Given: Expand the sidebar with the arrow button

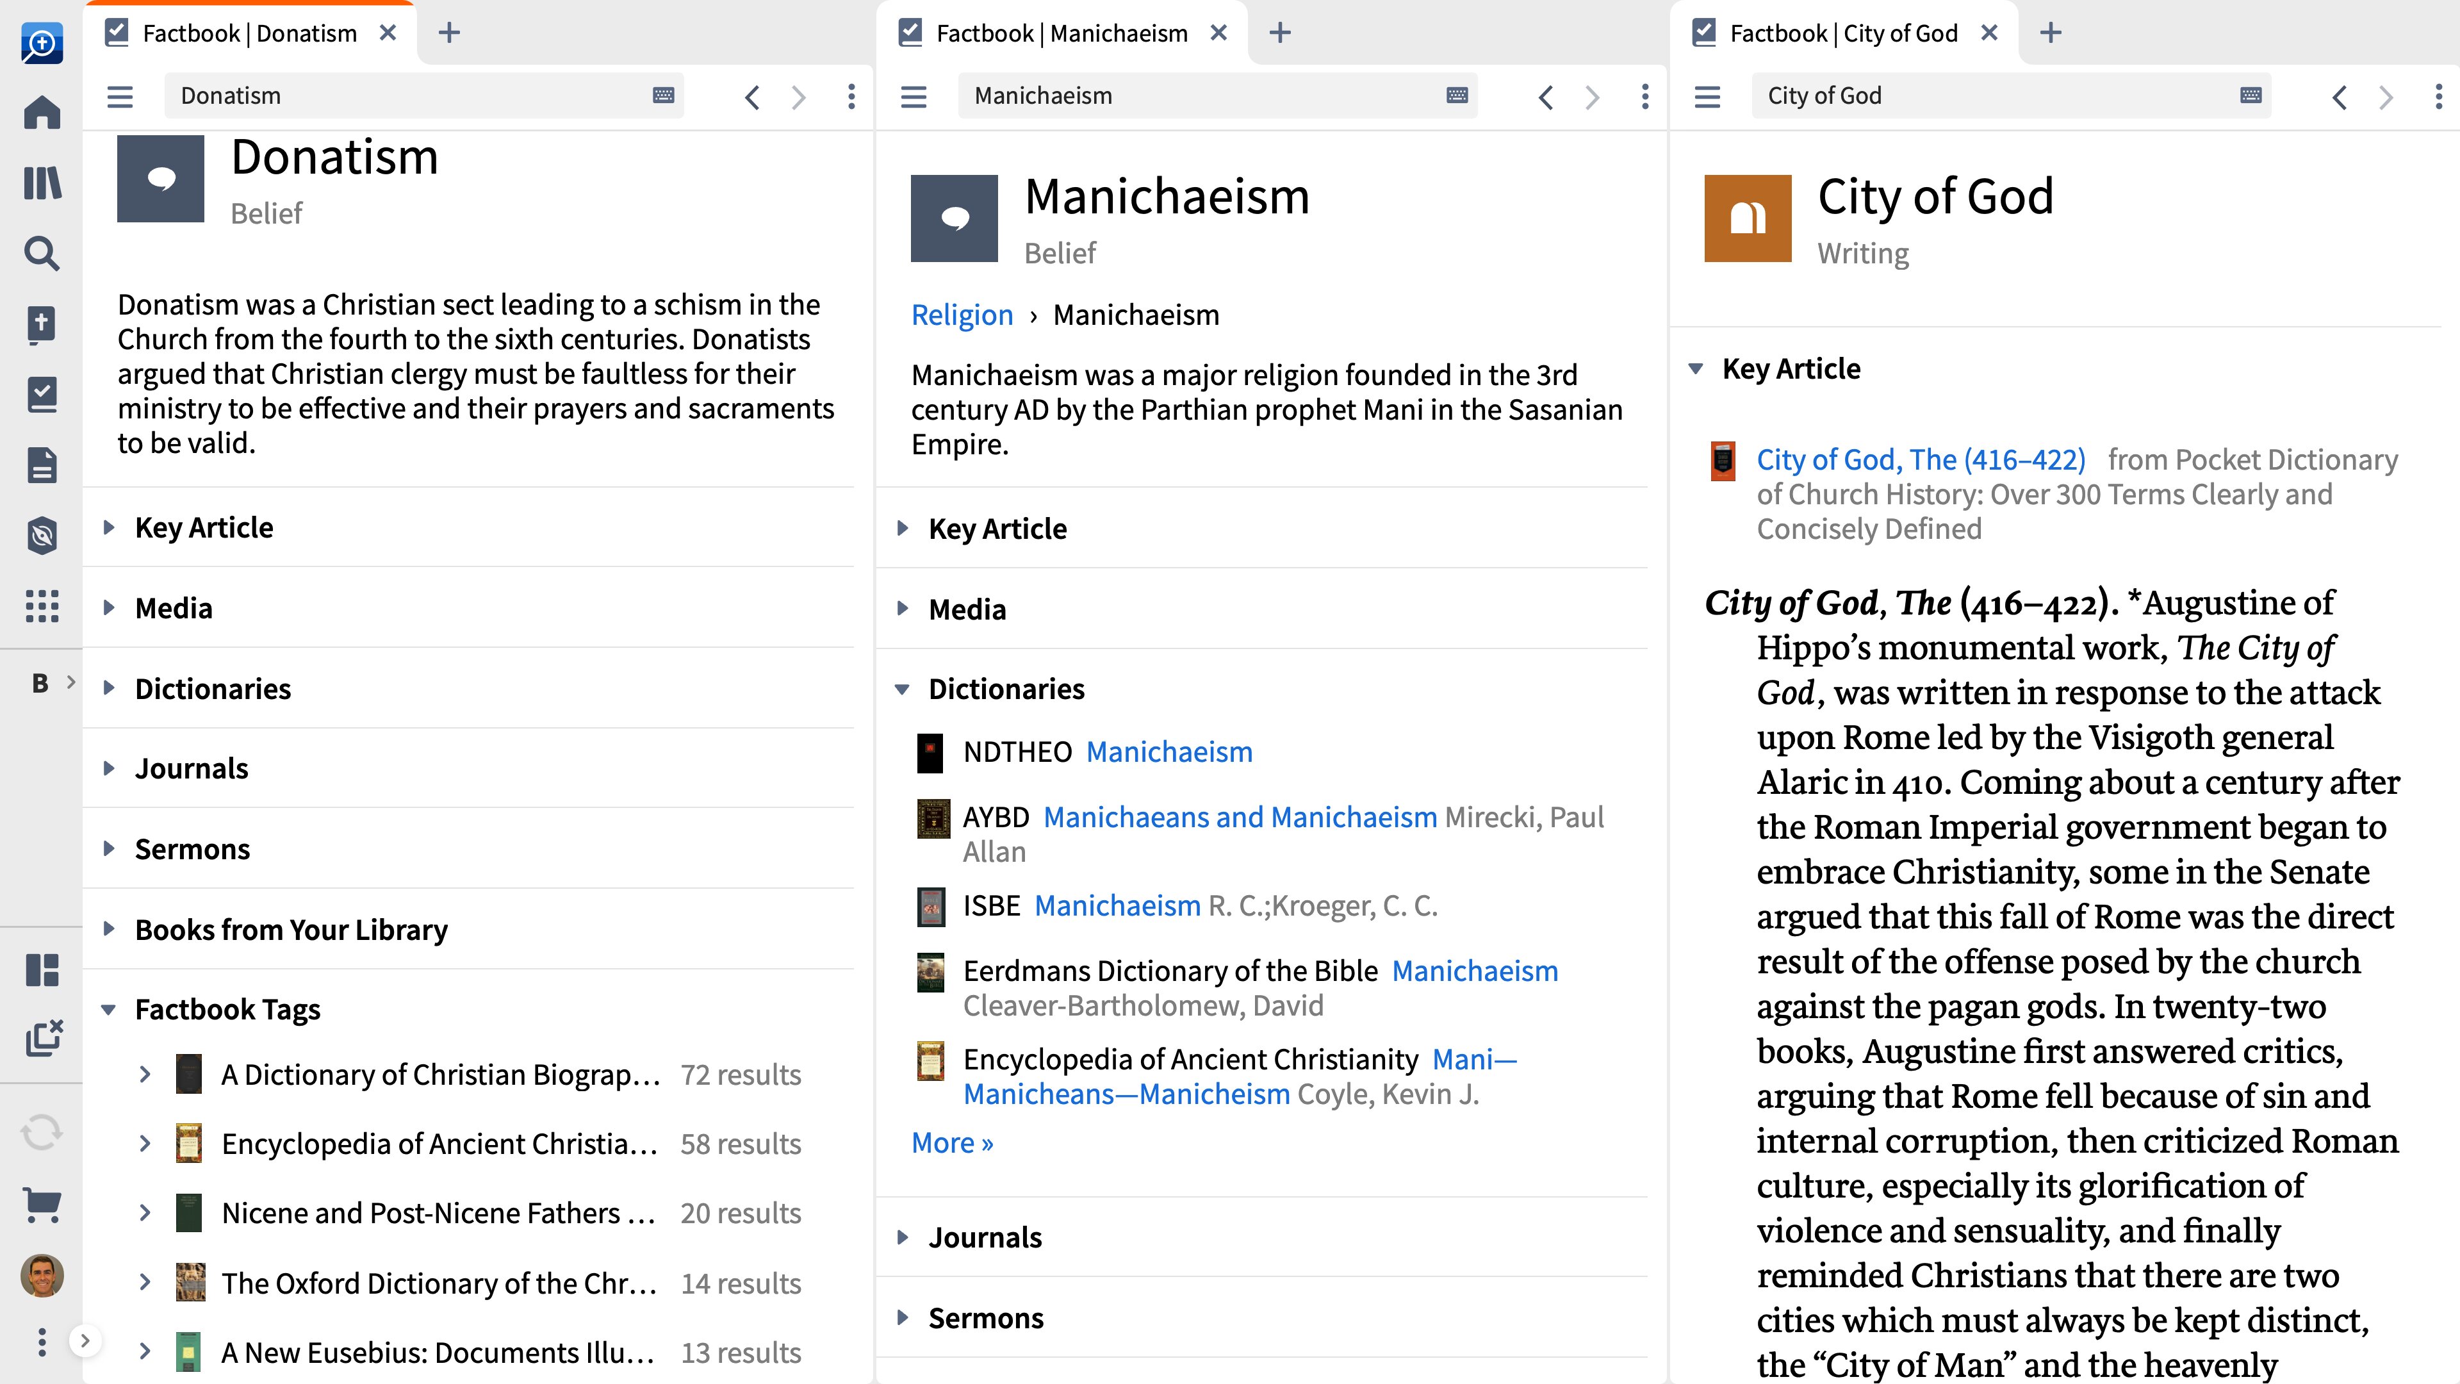Looking at the screenshot, I should [85, 1341].
